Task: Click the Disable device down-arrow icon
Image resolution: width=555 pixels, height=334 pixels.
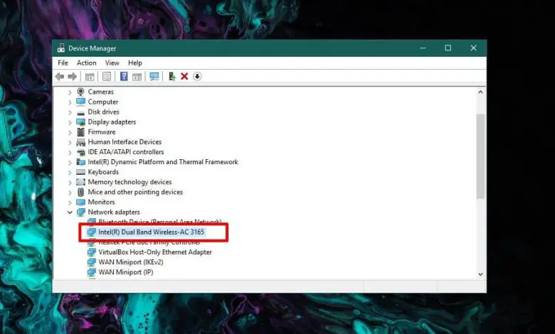Action: [197, 76]
